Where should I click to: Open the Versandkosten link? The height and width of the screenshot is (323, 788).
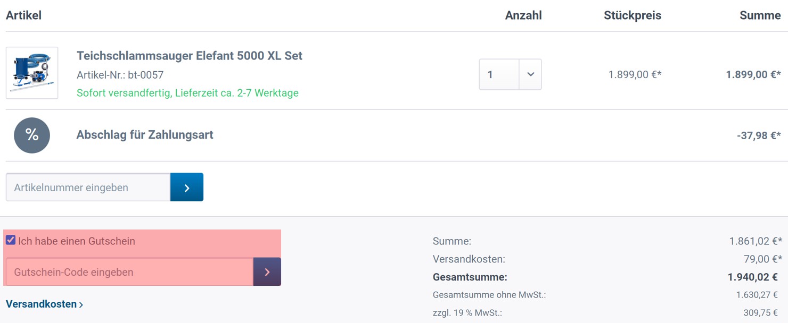(x=44, y=304)
